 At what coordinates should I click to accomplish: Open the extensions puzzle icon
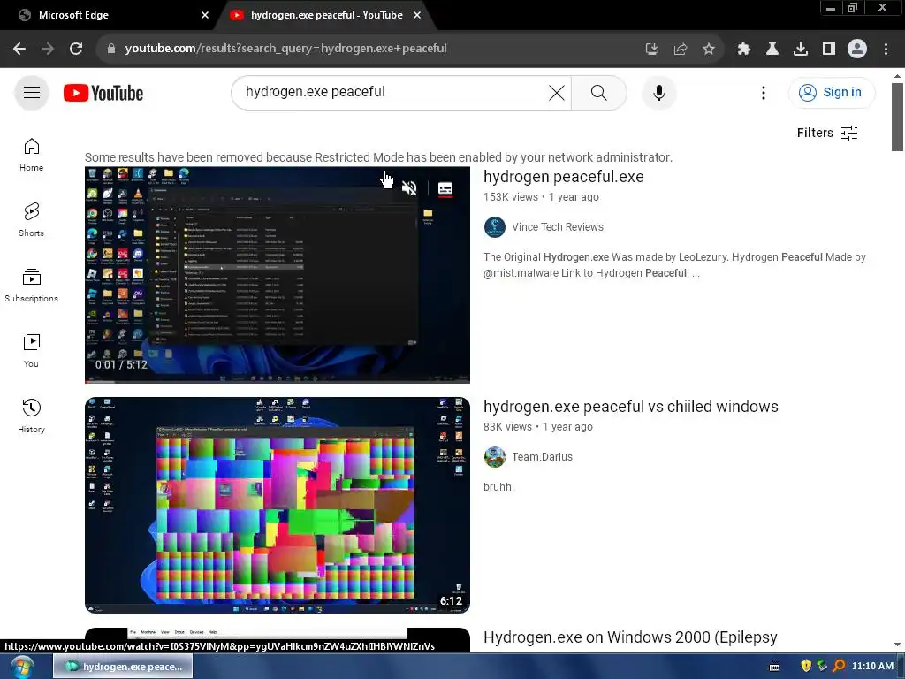[744, 50]
